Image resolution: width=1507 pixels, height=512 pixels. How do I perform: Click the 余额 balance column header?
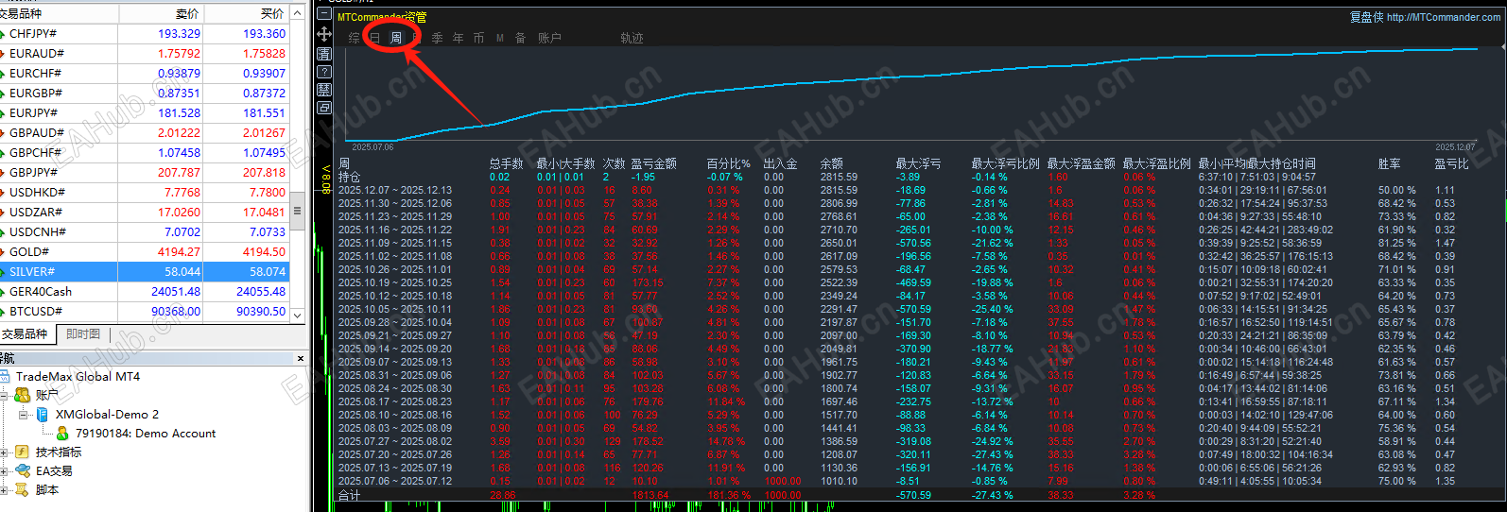[831, 163]
